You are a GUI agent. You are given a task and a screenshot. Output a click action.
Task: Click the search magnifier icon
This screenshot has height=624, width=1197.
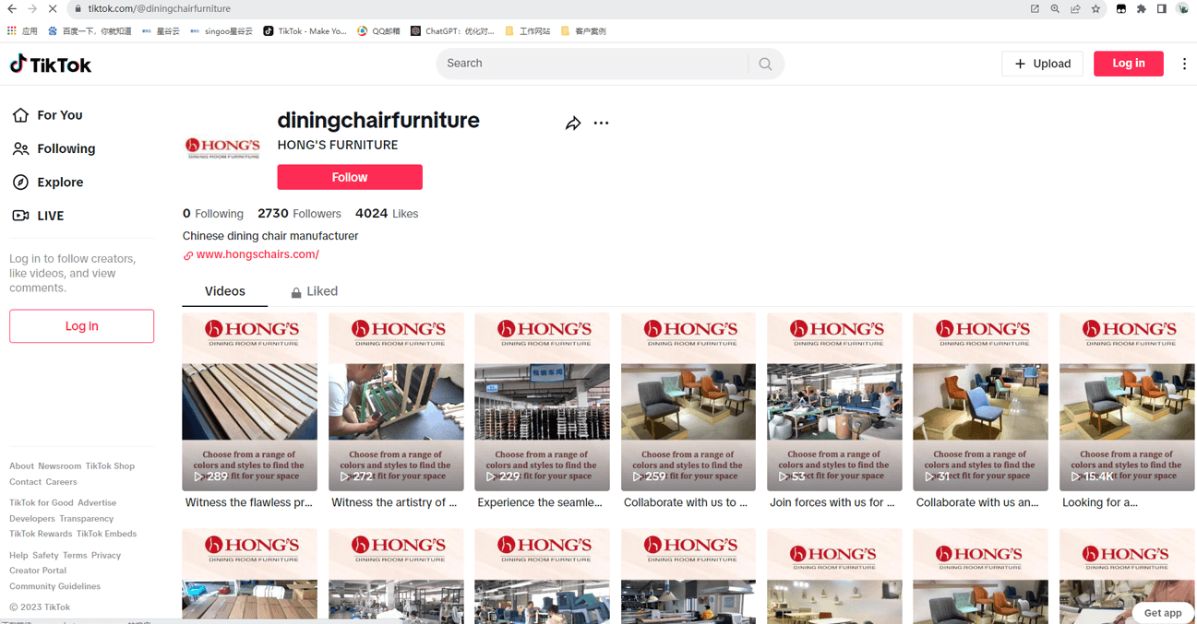coord(765,64)
